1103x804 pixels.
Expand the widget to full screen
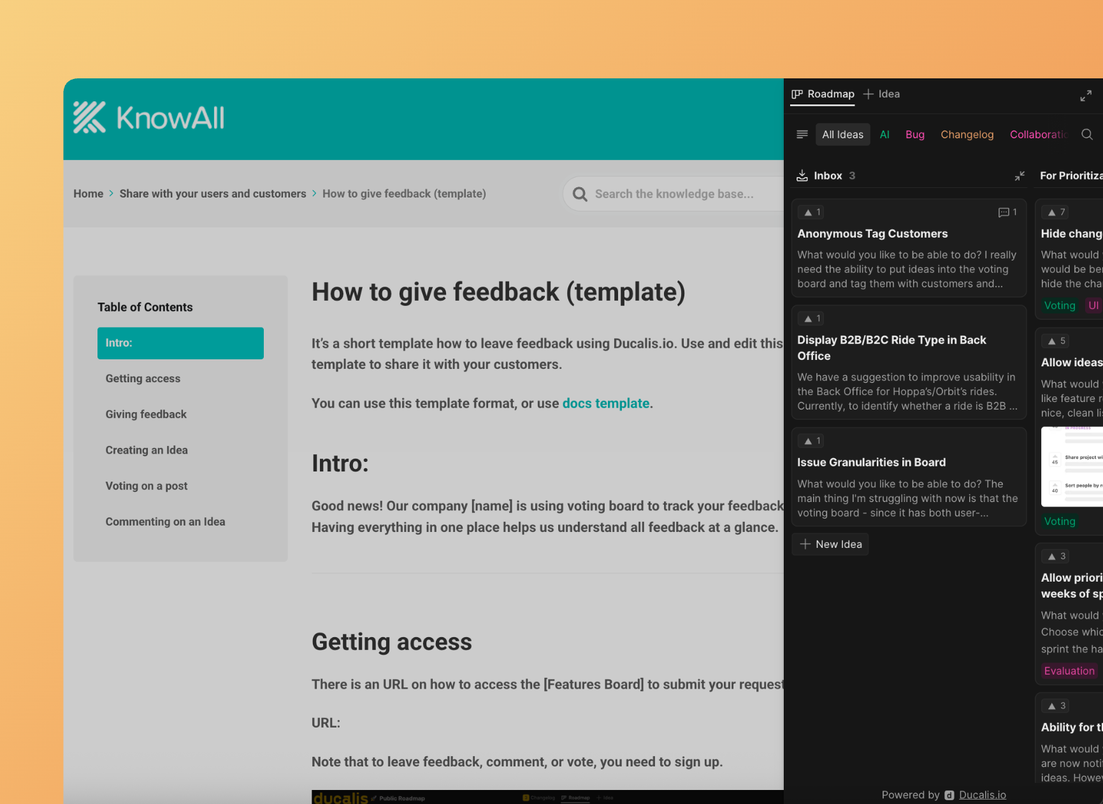click(1086, 96)
